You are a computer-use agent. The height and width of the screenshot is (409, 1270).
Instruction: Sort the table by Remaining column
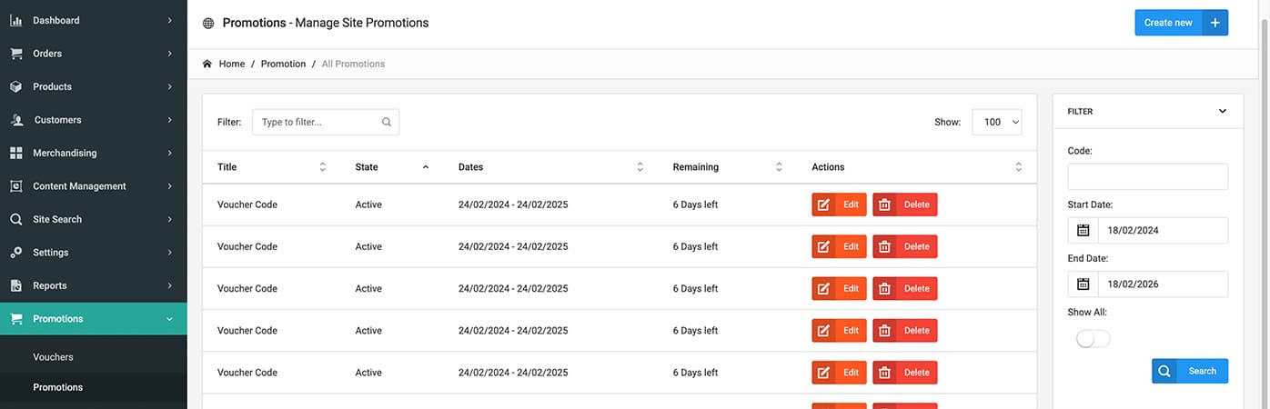[x=779, y=167]
